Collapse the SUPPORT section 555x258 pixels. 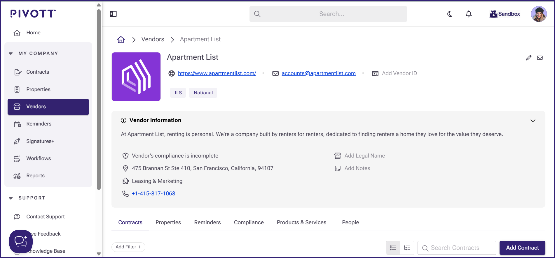[x=11, y=198]
